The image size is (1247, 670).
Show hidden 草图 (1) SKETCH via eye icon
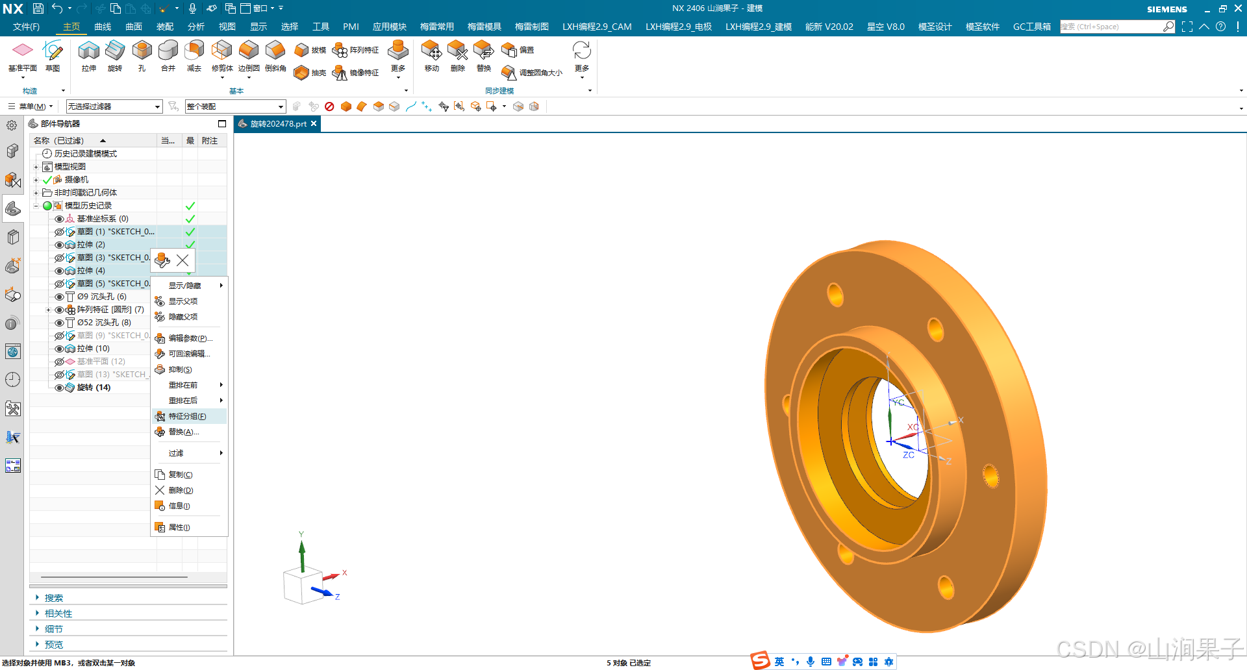pyautogui.click(x=59, y=232)
